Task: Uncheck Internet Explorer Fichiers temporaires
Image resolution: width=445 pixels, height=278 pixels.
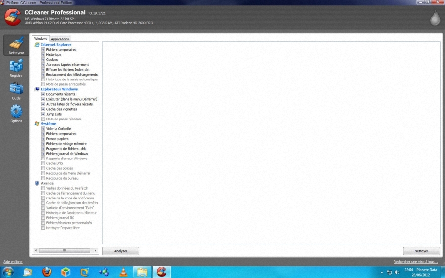Action: [x=43, y=49]
